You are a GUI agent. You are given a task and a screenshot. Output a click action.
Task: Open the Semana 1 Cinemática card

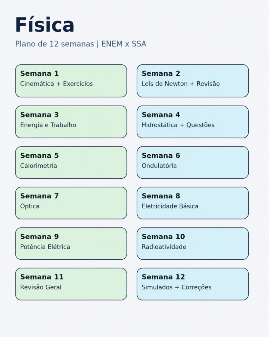71,81
